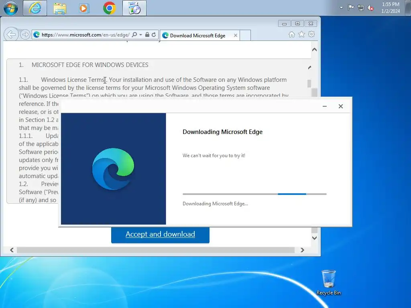411x308 pixels.
Task: Go back in Internet Explorer
Action: [11, 34]
